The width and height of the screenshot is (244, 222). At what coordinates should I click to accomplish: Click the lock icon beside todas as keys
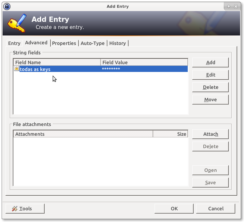(16, 68)
